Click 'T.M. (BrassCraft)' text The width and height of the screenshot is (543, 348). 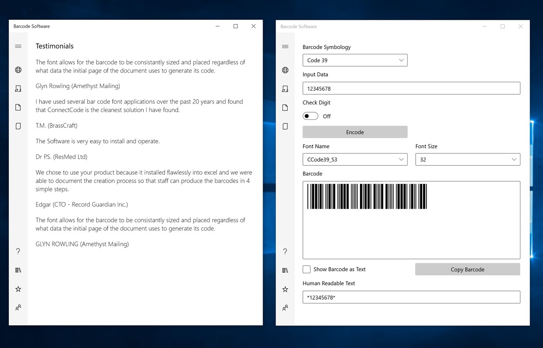tap(57, 126)
